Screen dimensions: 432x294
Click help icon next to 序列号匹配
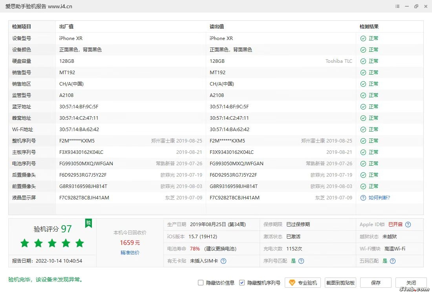(x=302, y=261)
